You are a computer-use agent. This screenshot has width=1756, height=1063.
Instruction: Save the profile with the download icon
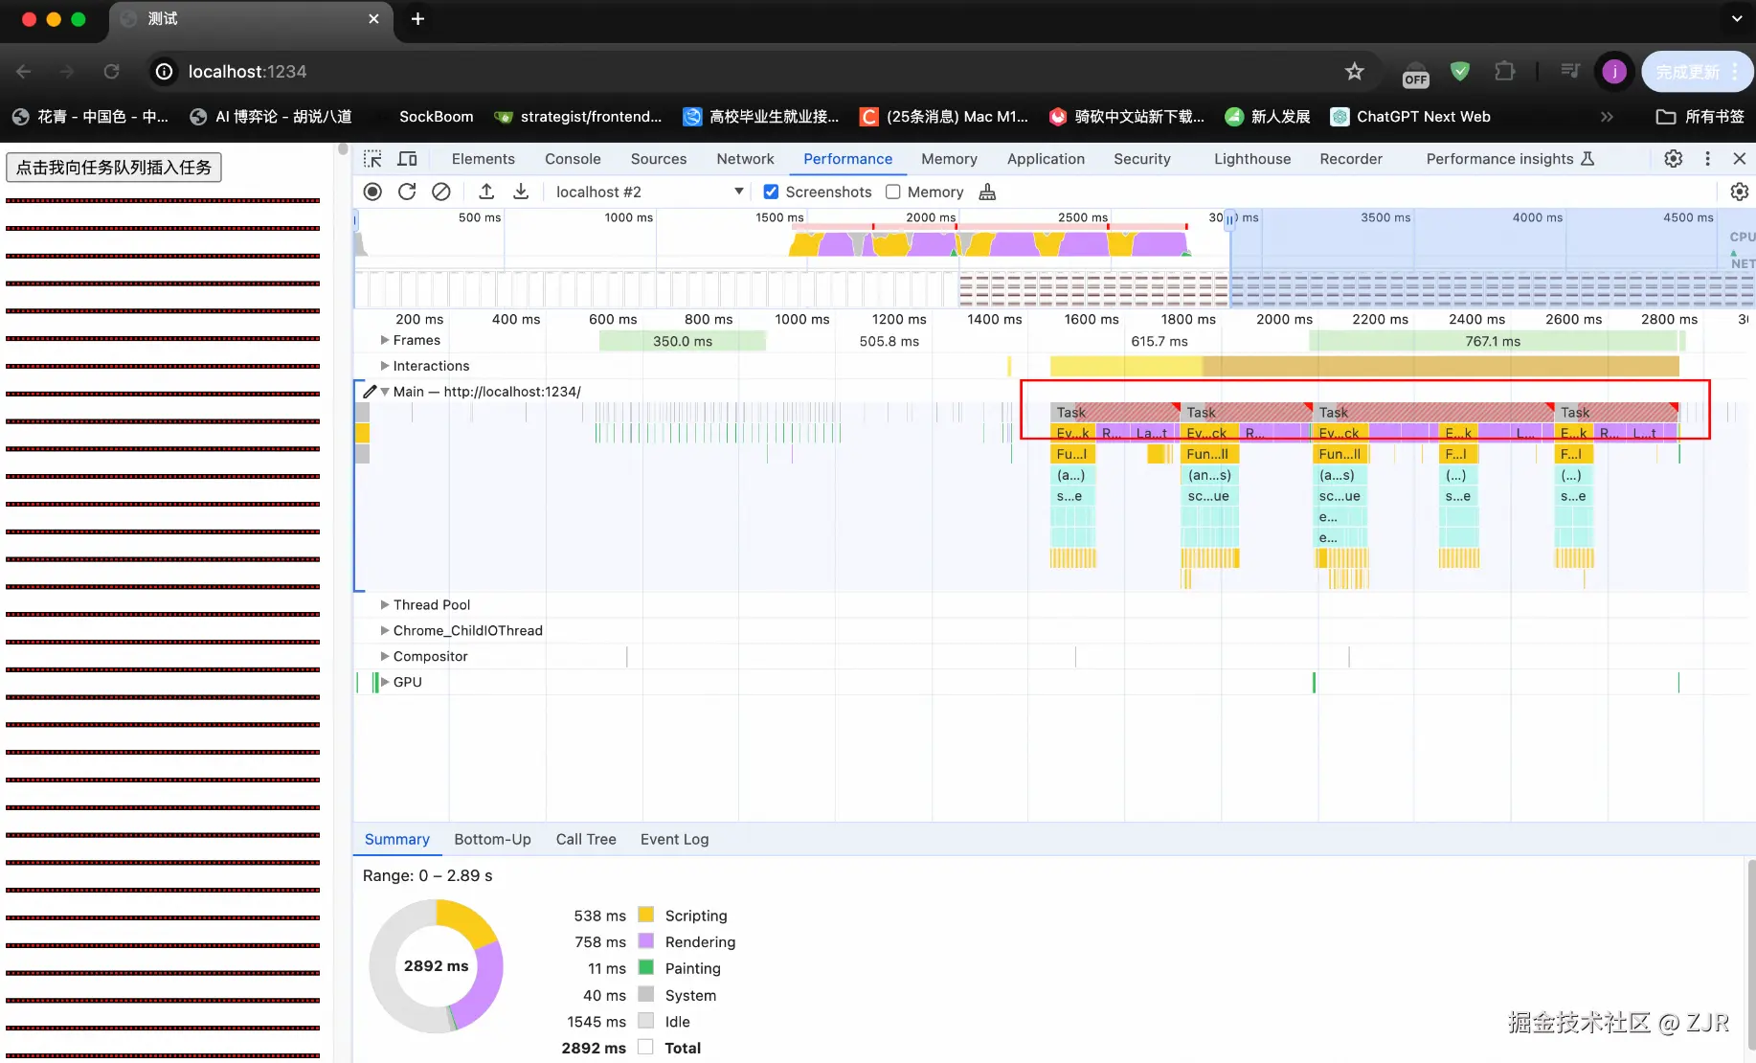(x=521, y=192)
